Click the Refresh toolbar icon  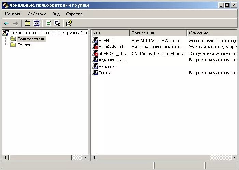point(48,23)
